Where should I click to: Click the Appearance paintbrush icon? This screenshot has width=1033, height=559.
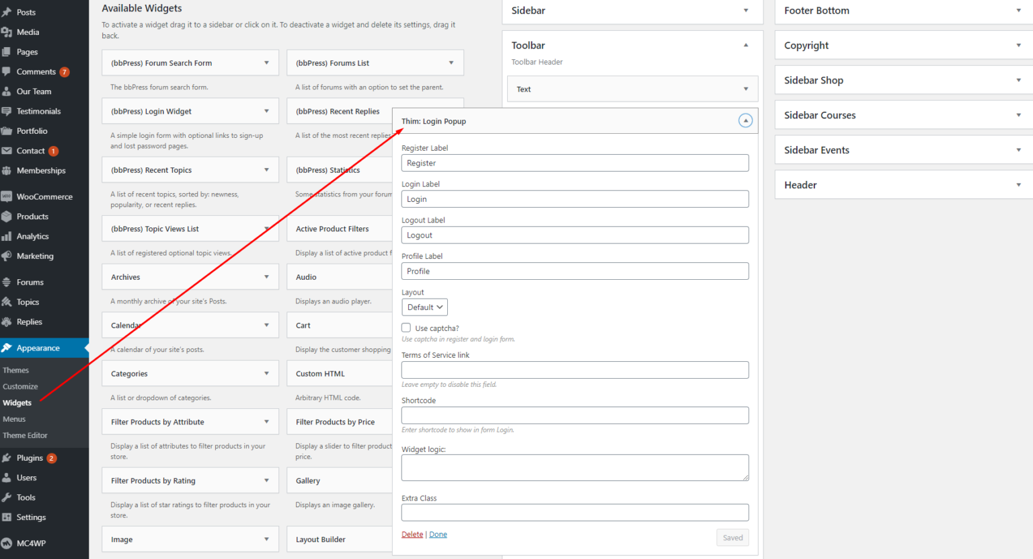click(x=7, y=348)
